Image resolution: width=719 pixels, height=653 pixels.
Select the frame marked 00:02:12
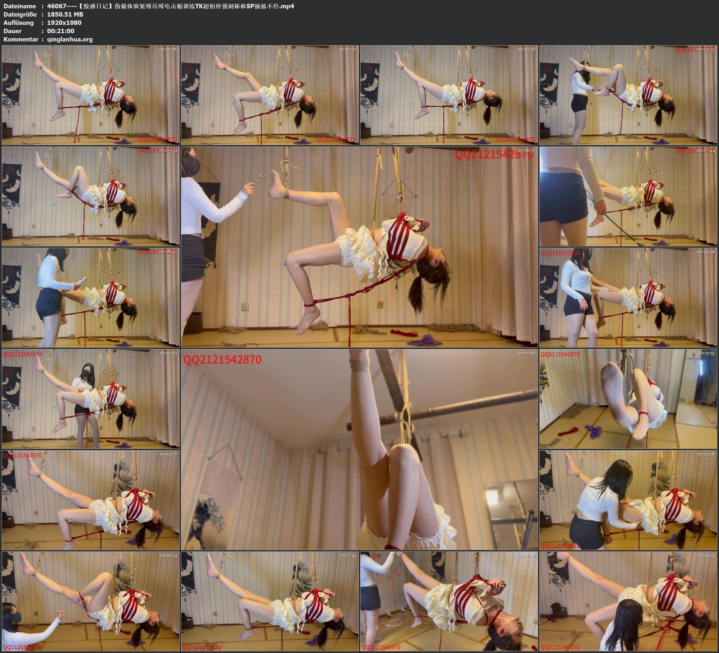pos(270,95)
